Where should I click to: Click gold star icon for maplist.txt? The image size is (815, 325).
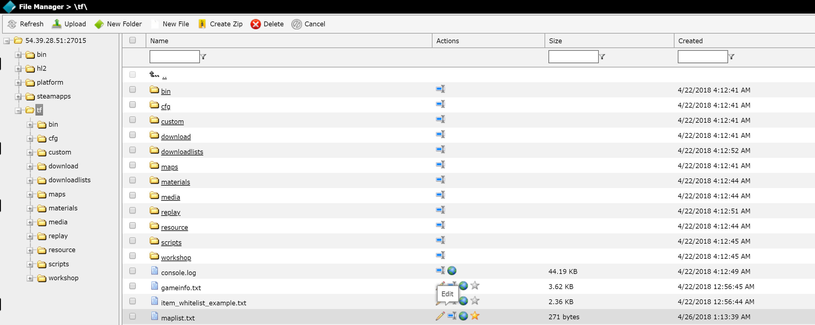point(475,316)
